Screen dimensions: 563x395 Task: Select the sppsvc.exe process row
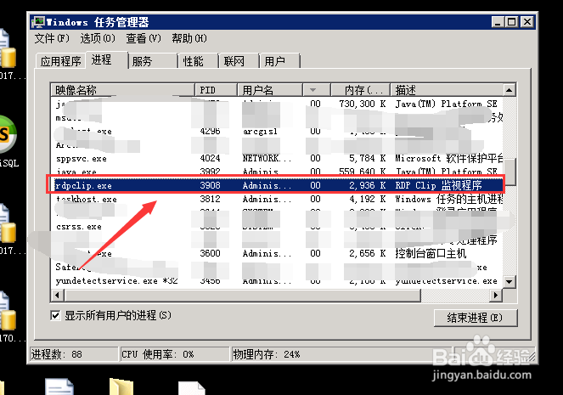276,158
